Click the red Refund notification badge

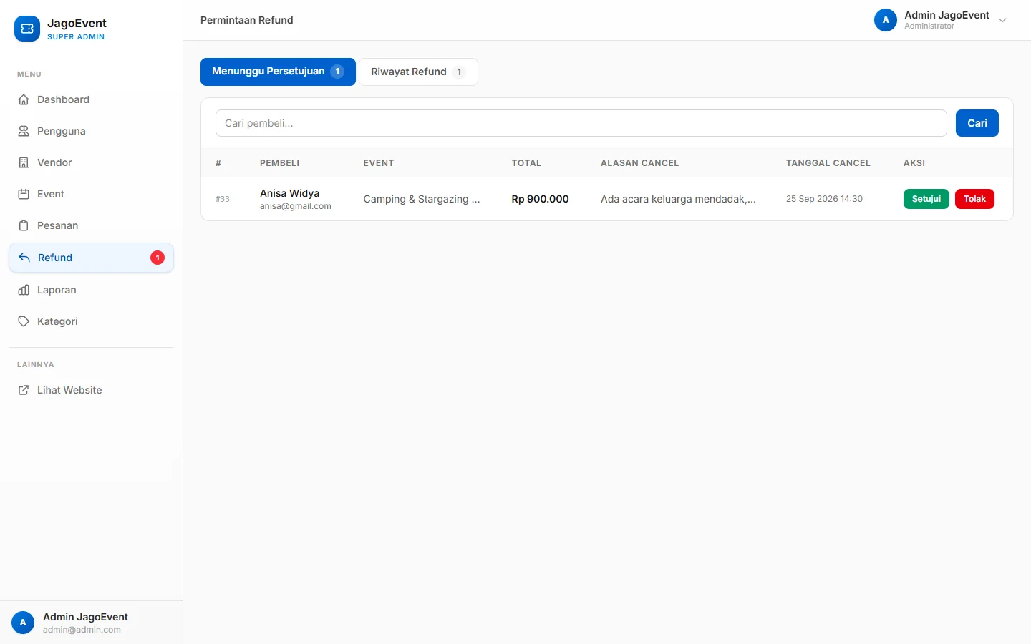coord(158,258)
